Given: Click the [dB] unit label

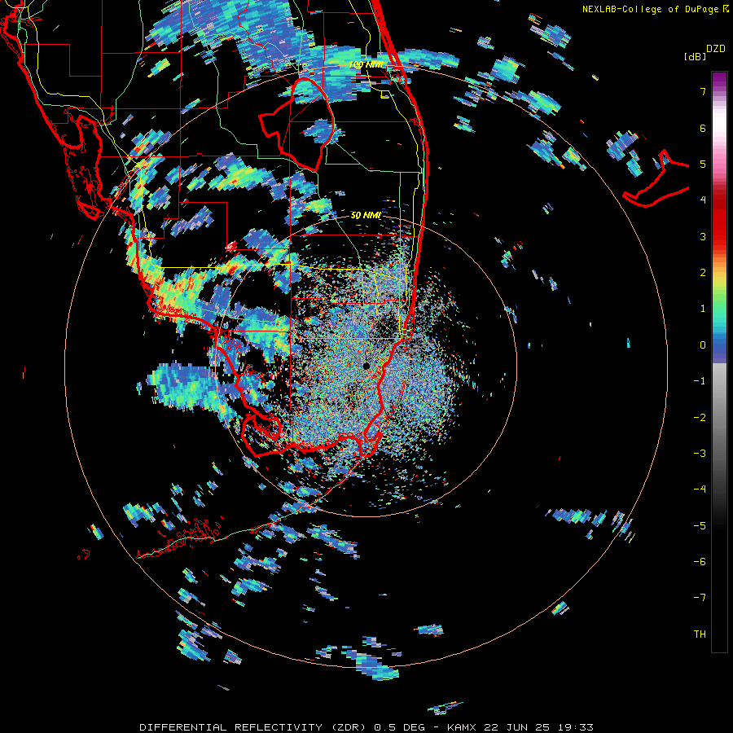Looking at the screenshot, I should pos(695,56).
